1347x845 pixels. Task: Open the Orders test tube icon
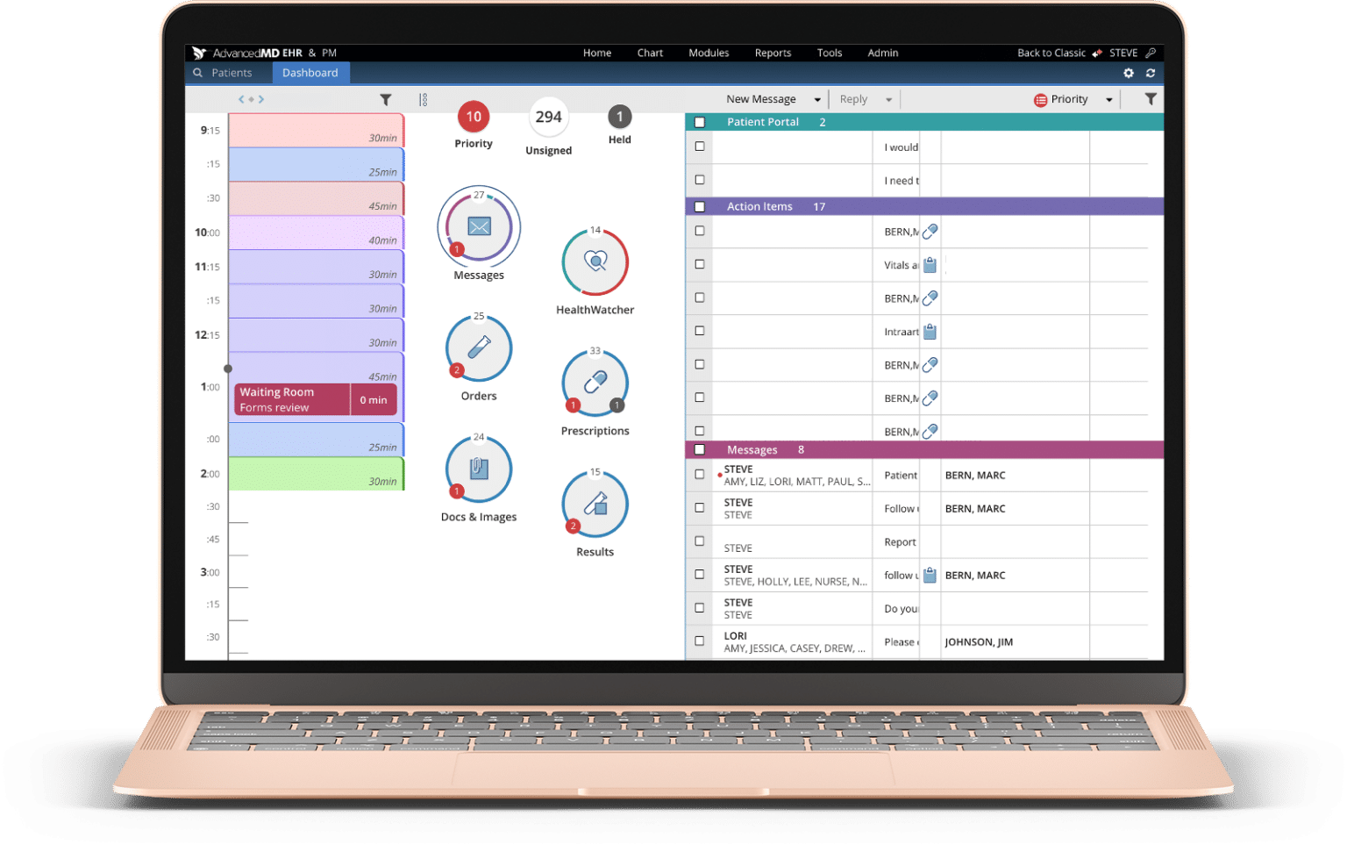[479, 347]
